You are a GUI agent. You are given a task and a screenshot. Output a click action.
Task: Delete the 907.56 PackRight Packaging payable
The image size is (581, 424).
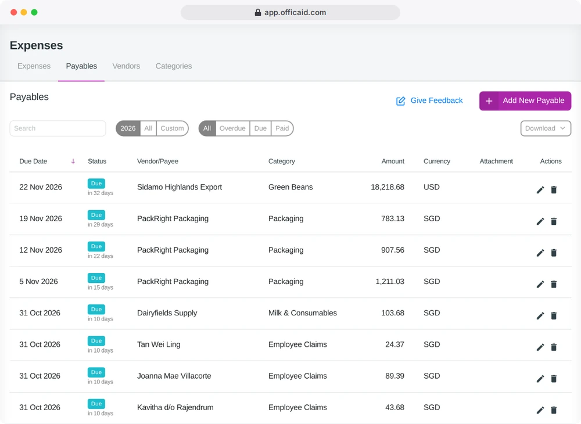(x=554, y=253)
